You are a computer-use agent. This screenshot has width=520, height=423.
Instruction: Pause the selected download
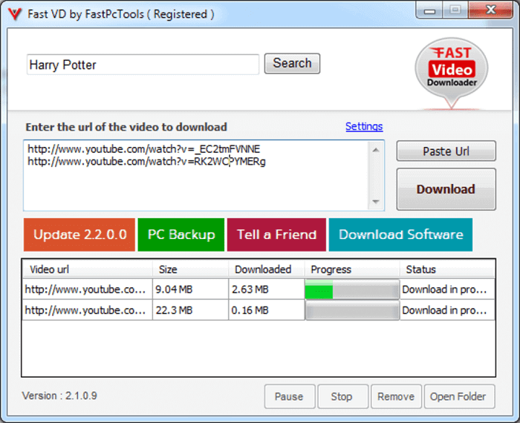point(289,396)
